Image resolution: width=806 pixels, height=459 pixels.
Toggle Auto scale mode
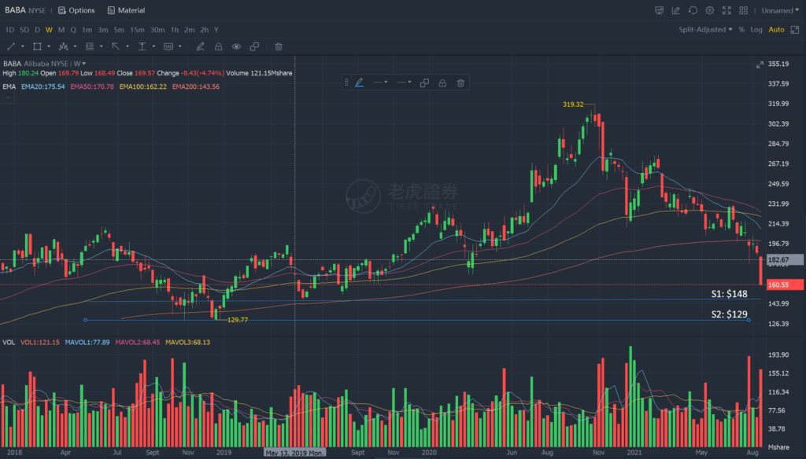(776, 30)
